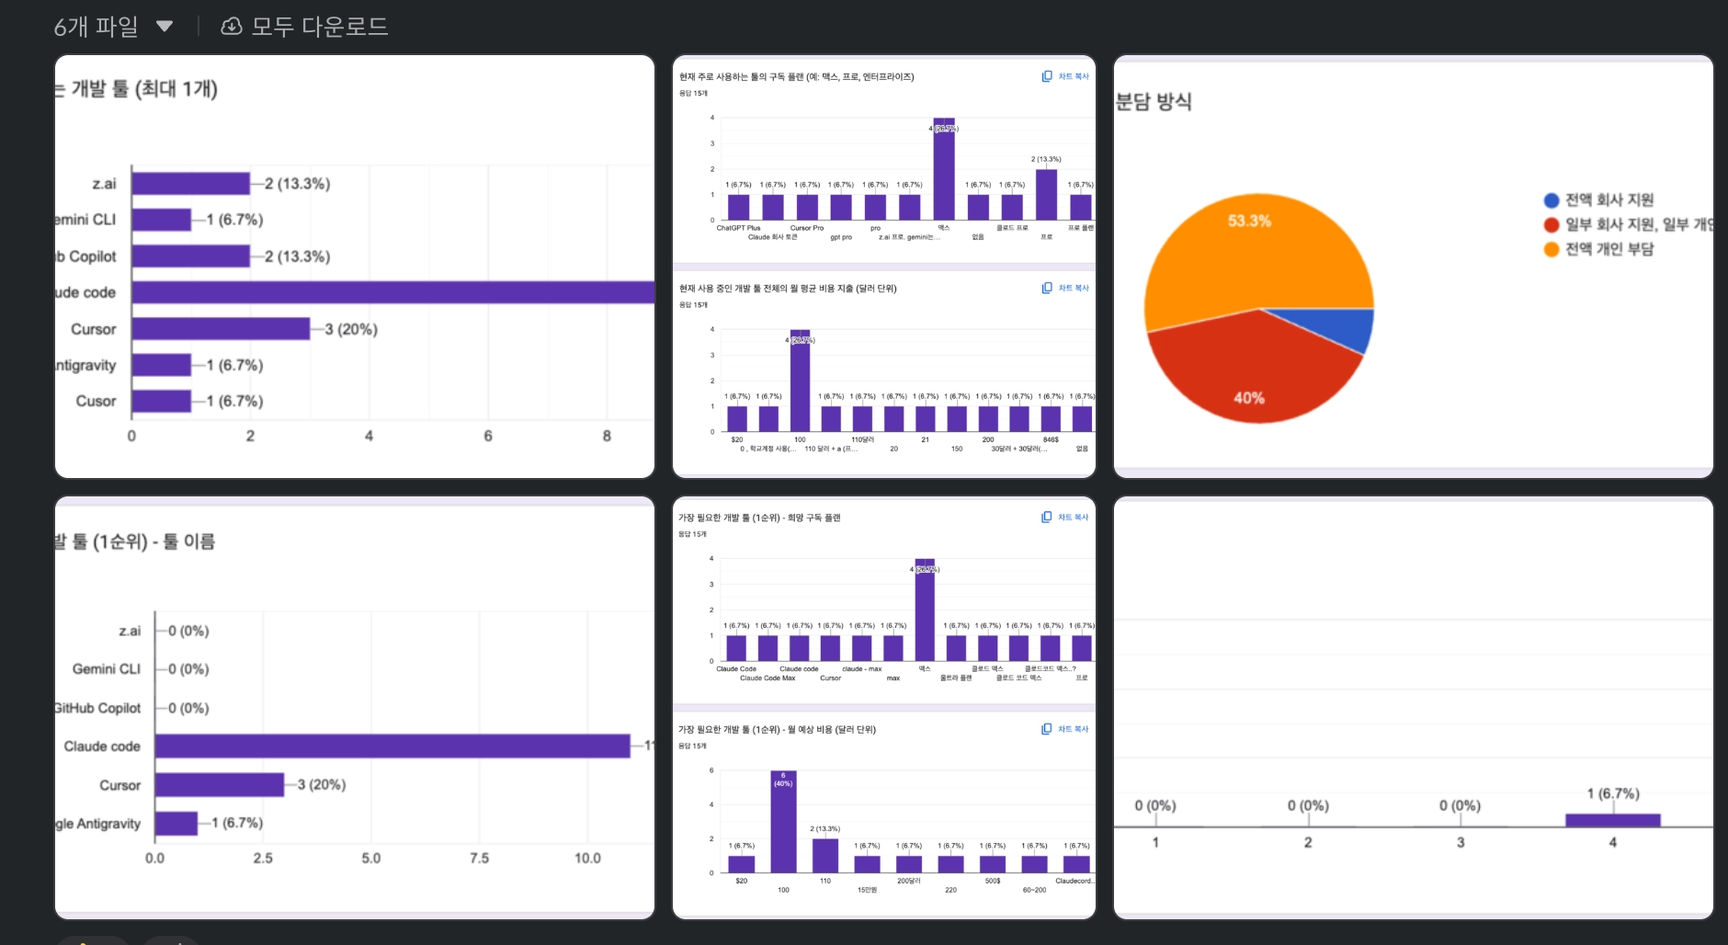This screenshot has width=1728, height=945.
Task: Expand the 6개 파일 dropdown arrow
Action: pos(165,26)
